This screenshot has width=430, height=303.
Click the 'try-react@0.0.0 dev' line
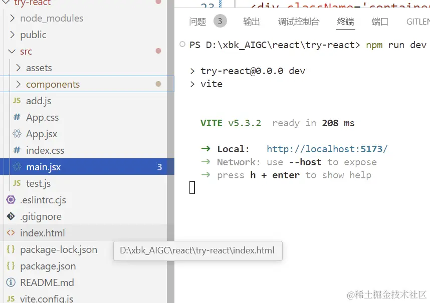(x=253, y=71)
